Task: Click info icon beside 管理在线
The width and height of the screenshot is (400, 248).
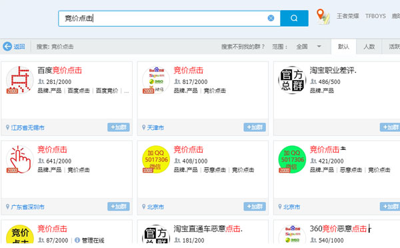Action: 77,240
